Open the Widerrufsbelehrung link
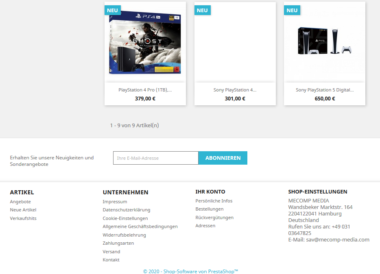The height and width of the screenshot is (274, 380). [x=124, y=235]
